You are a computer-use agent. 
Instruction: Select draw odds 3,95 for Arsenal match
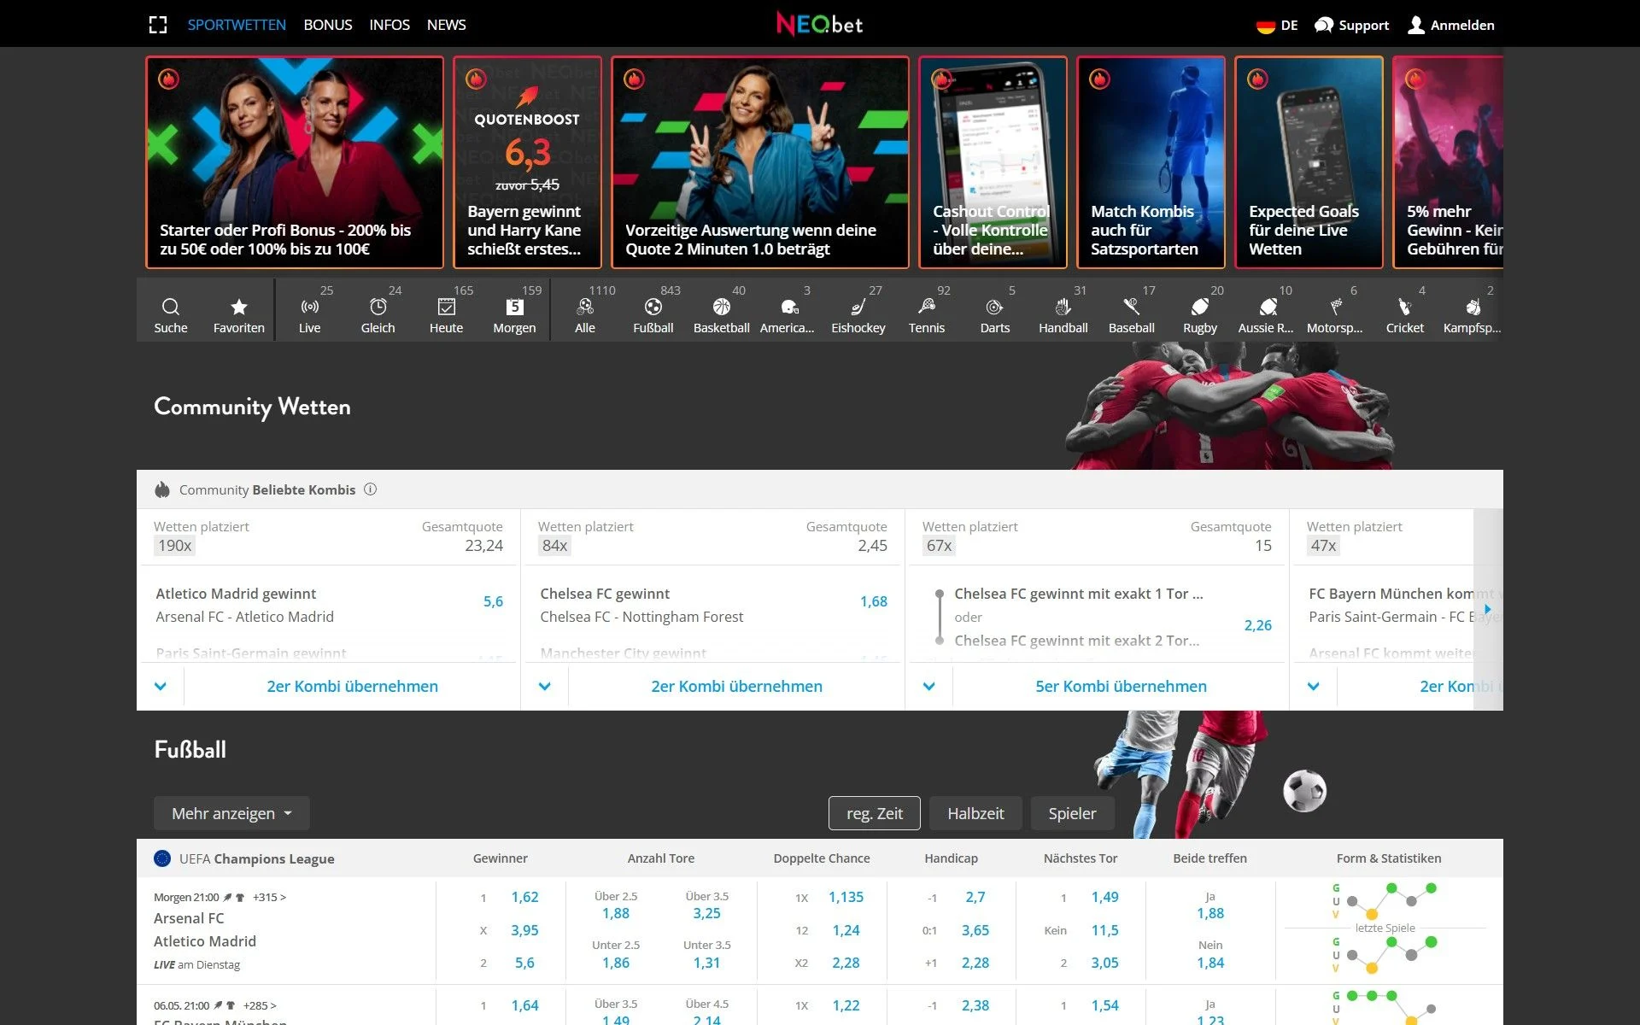524,930
